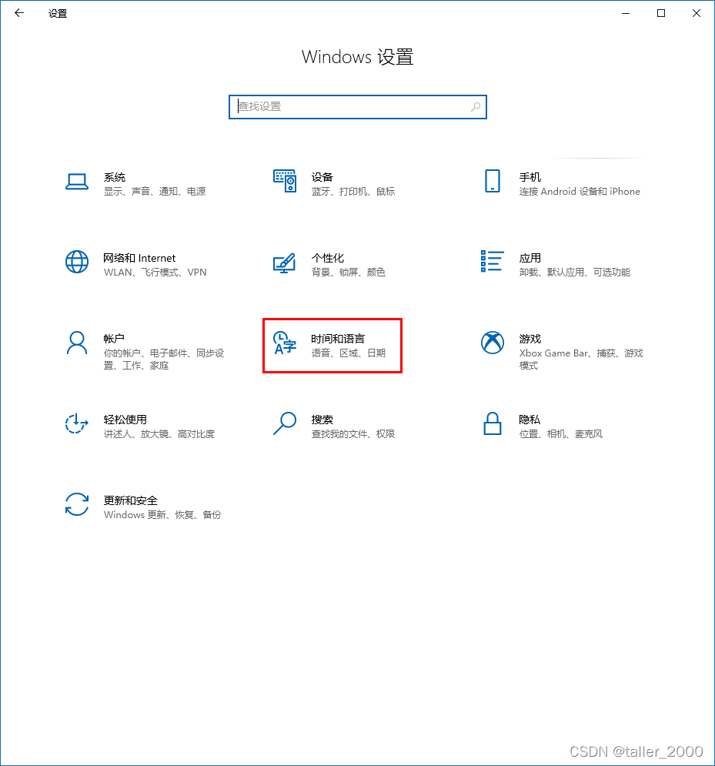Click the text 语音、区域、日期
This screenshot has width=715, height=766.
[x=349, y=353]
